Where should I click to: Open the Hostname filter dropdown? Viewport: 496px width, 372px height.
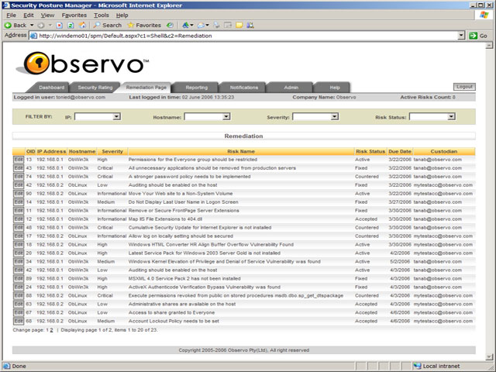coord(226,117)
